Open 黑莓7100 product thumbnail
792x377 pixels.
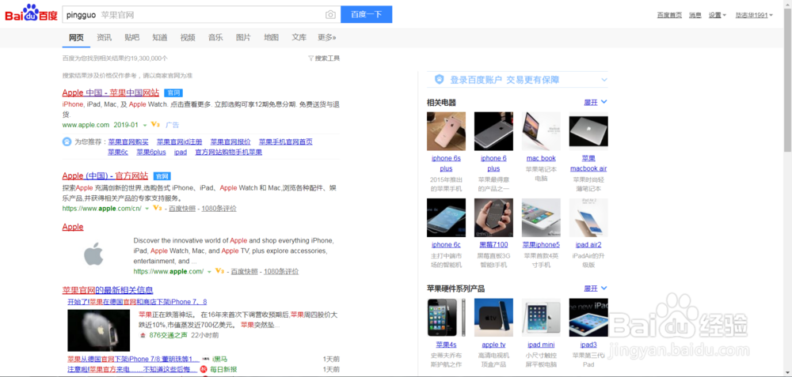click(493, 217)
